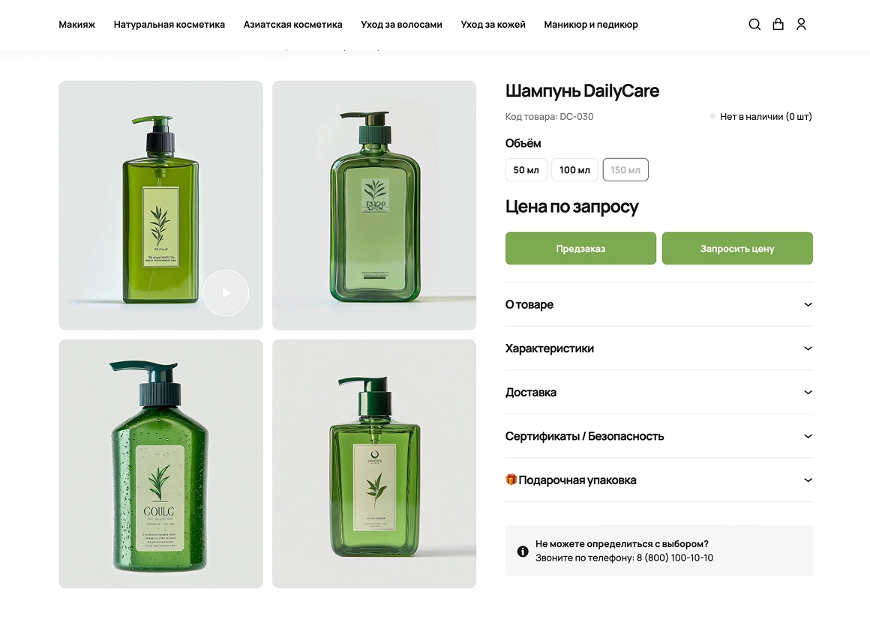The height and width of the screenshot is (637, 870).
Task: Click the Запросить цену button
Action: [737, 248]
